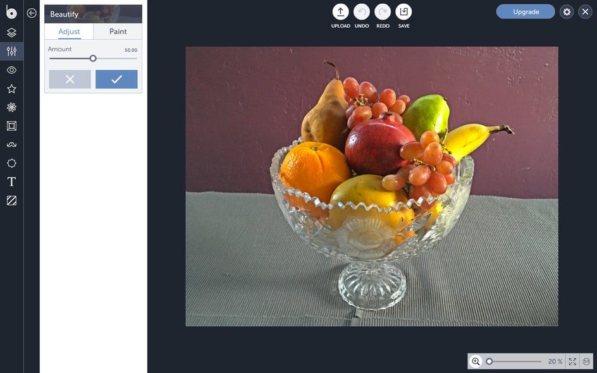Image resolution: width=597 pixels, height=373 pixels.
Task: Open settings gear icon
Action: click(567, 12)
